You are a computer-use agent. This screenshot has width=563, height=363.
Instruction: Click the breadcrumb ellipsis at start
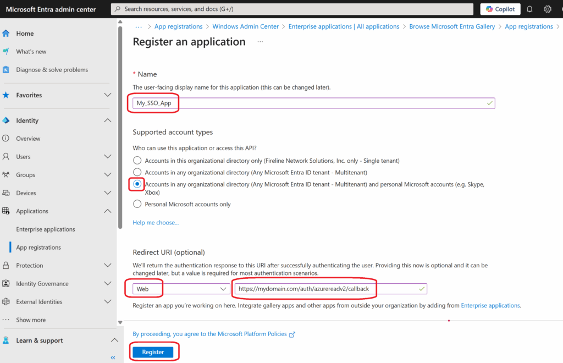139,26
